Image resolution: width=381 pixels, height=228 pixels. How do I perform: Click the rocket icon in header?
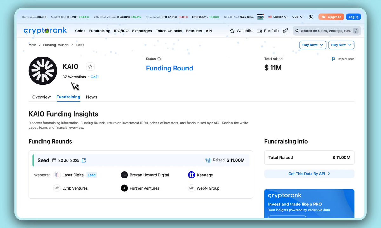[285, 31]
